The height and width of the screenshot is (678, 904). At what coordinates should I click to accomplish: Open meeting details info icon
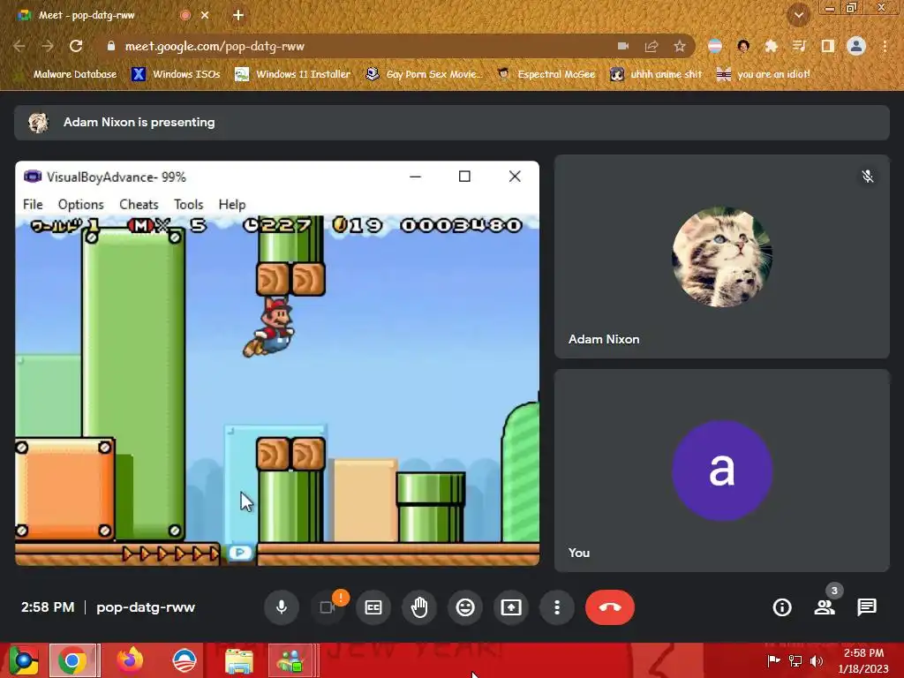click(782, 607)
